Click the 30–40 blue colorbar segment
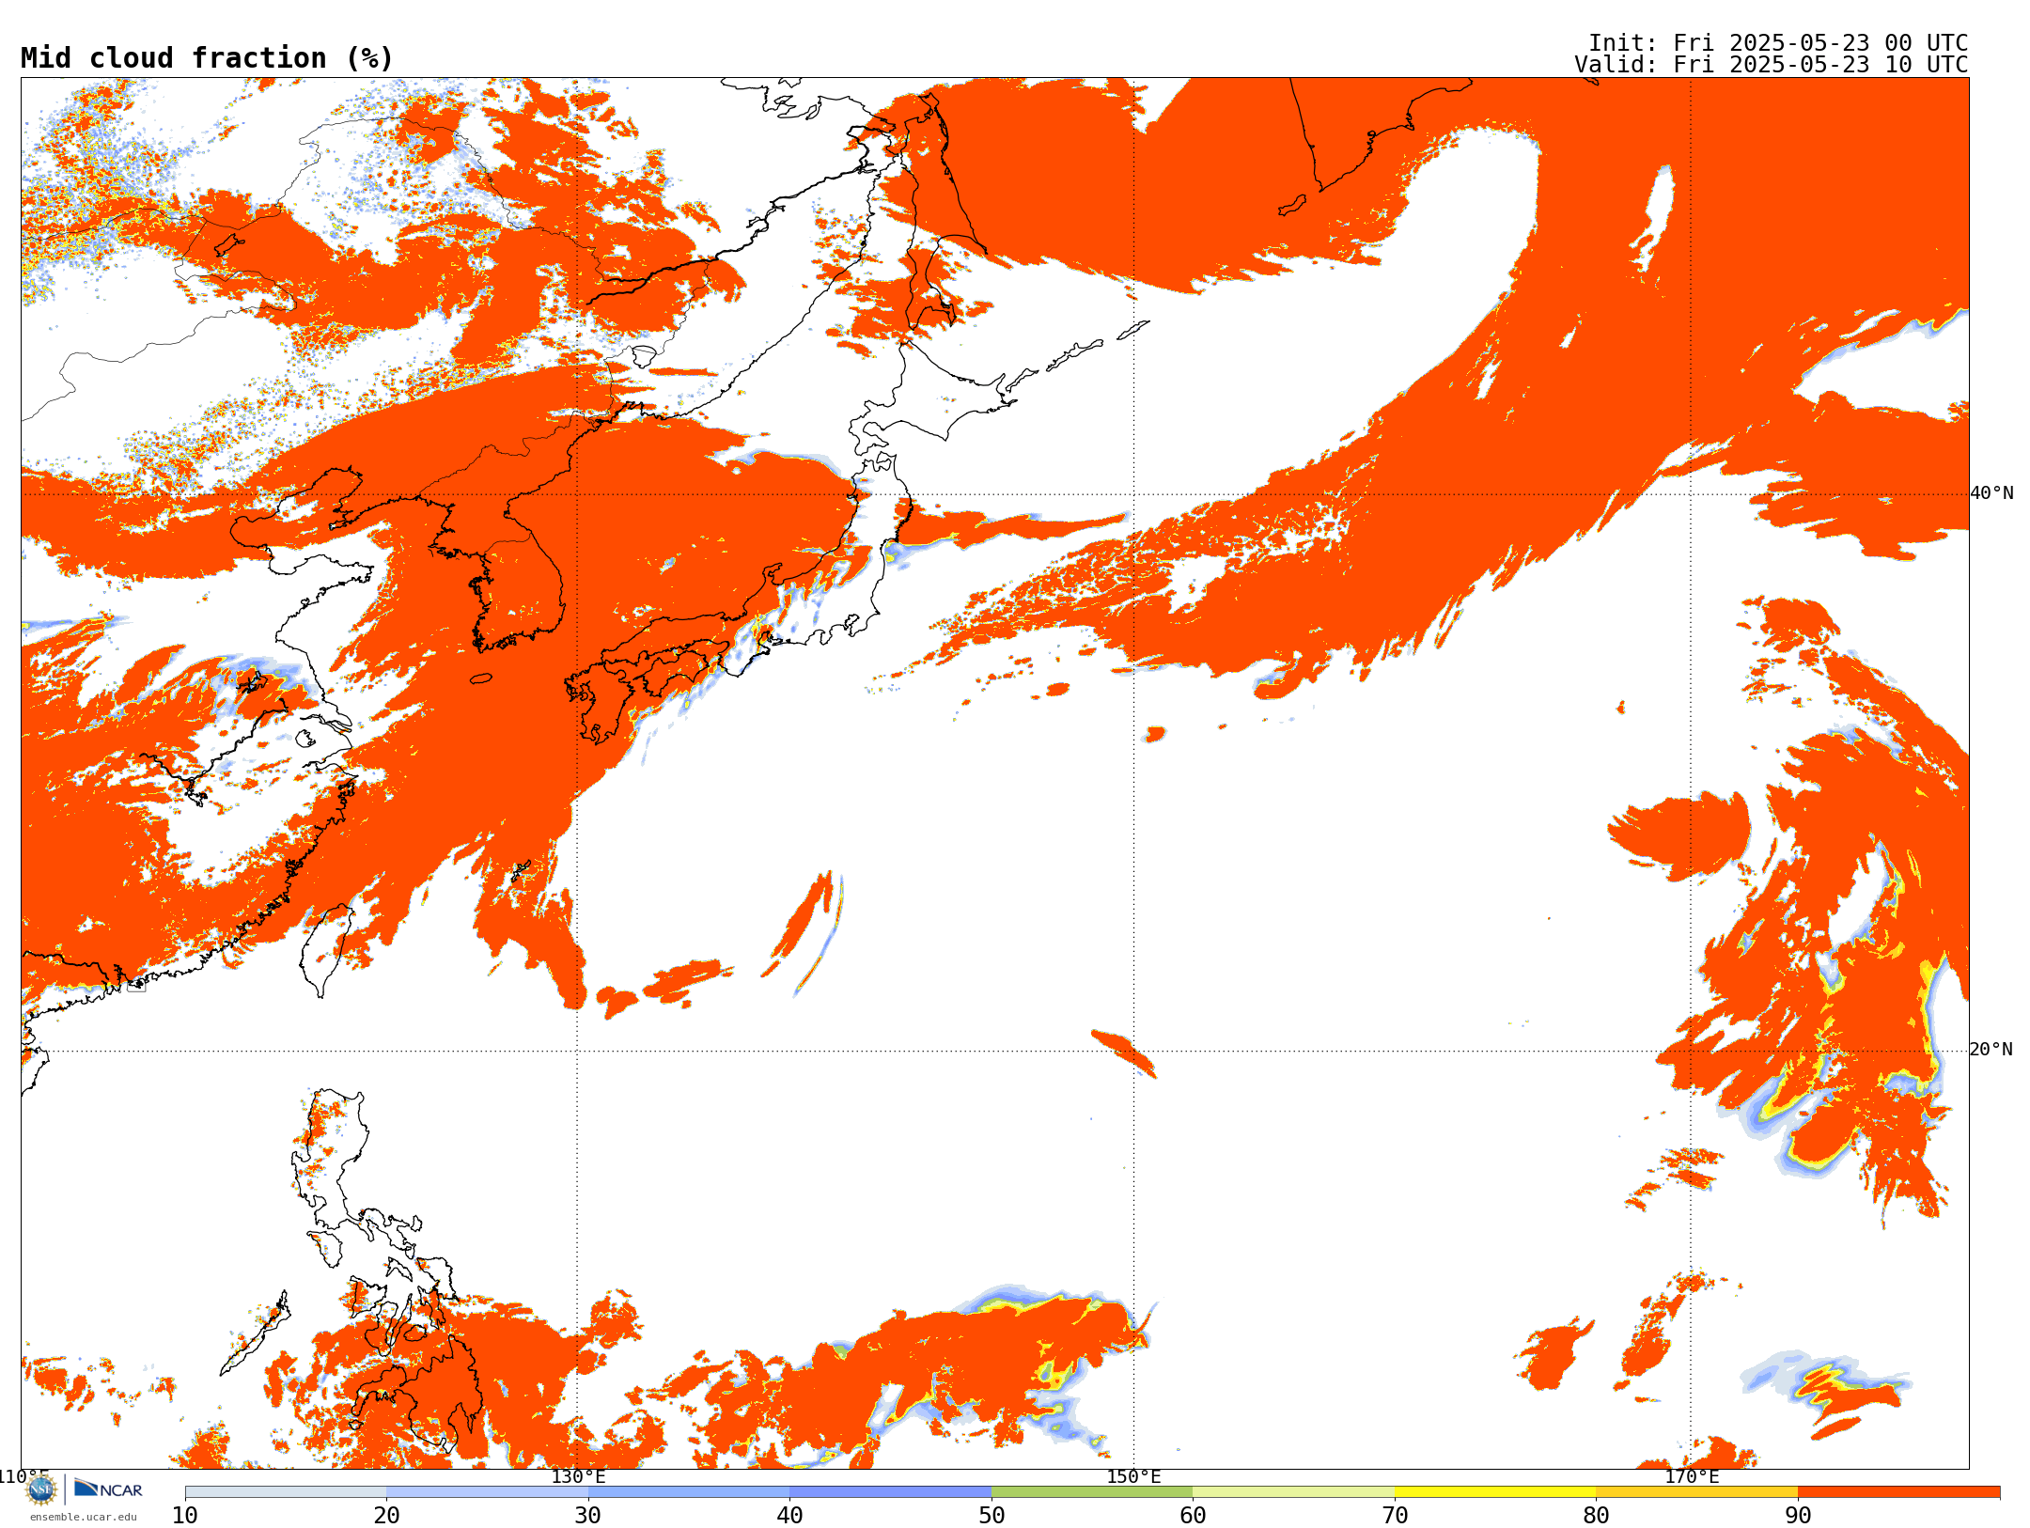This screenshot has width=2030, height=1528. click(689, 1492)
